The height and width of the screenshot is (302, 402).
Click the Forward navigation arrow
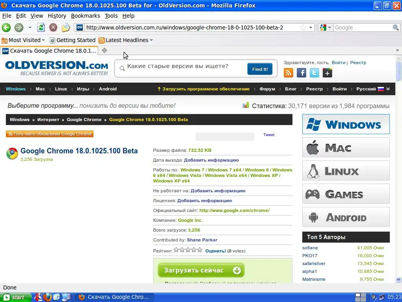coord(19,28)
